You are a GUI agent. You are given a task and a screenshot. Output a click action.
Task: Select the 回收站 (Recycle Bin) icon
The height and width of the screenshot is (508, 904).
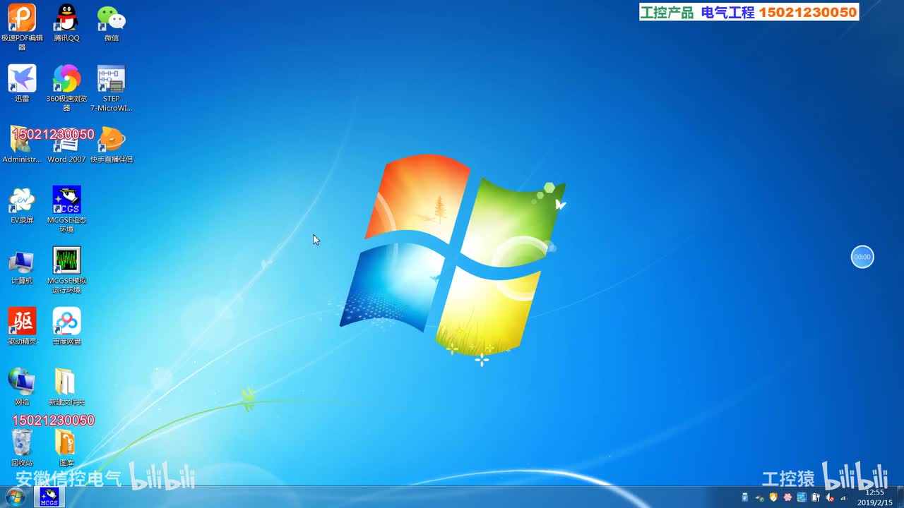click(x=22, y=447)
